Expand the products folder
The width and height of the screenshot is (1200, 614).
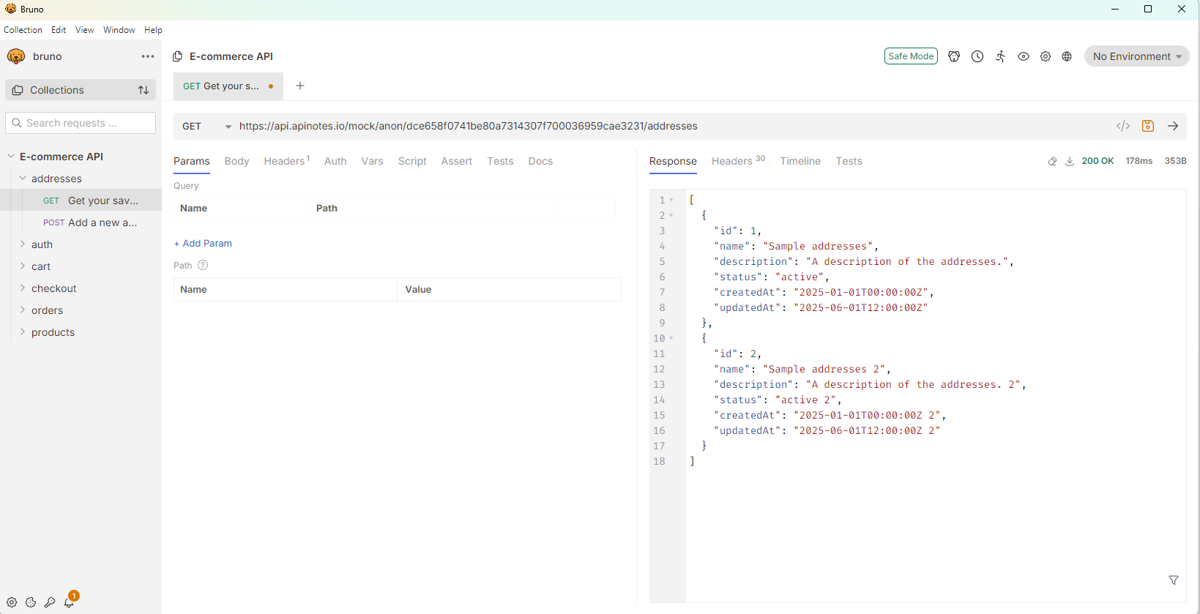pos(23,332)
